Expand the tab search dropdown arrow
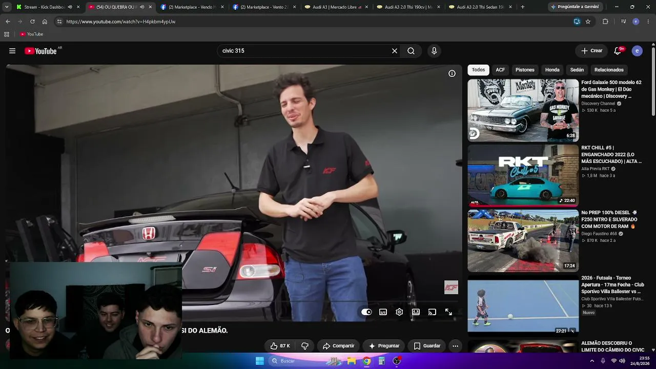This screenshot has height=369, width=656. click(6, 7)
